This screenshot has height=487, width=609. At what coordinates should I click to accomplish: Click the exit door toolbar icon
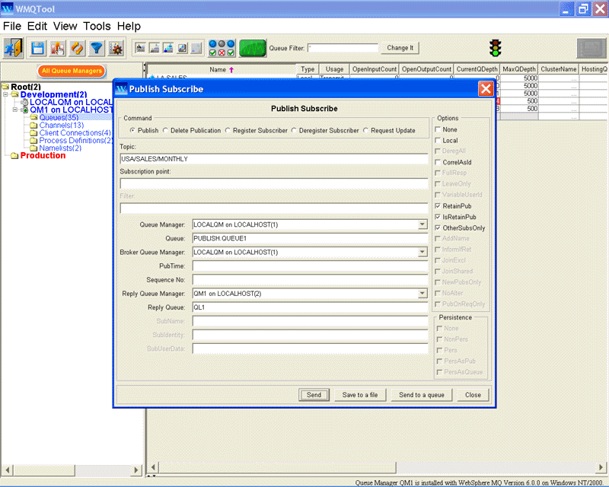click(x=14, y=48)
